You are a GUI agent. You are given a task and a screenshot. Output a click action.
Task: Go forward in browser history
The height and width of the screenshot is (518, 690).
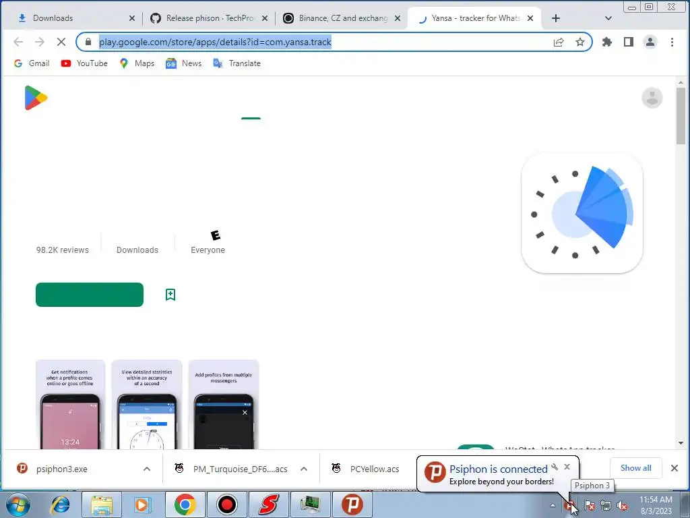tap(40, 42)
